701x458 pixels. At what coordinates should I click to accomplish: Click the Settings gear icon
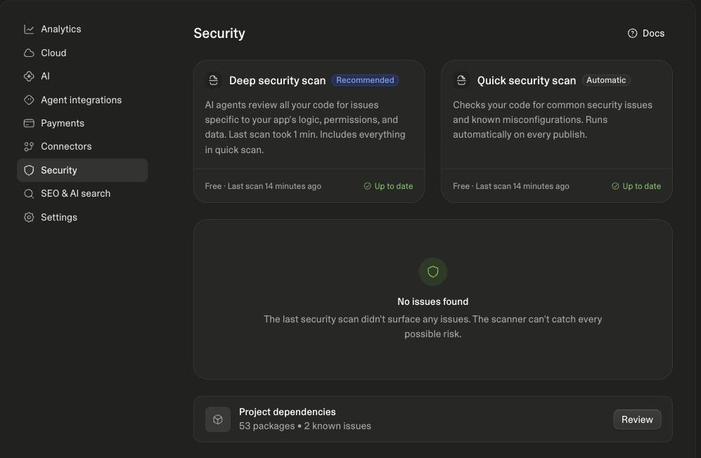pos(29,217)
